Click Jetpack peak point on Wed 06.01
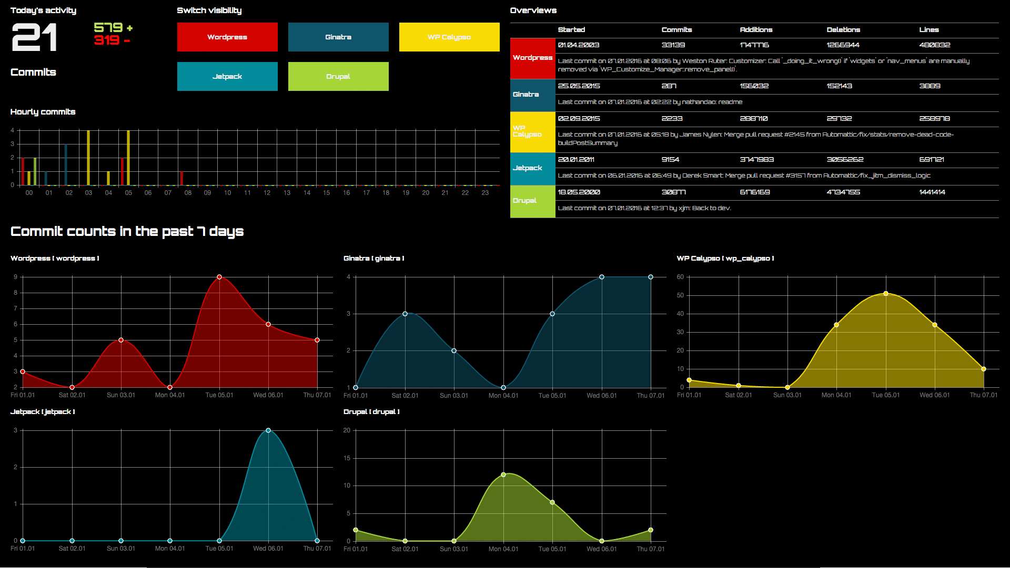Image resolution: width=1010 pixels, height=568 pixels. point(268,430)
